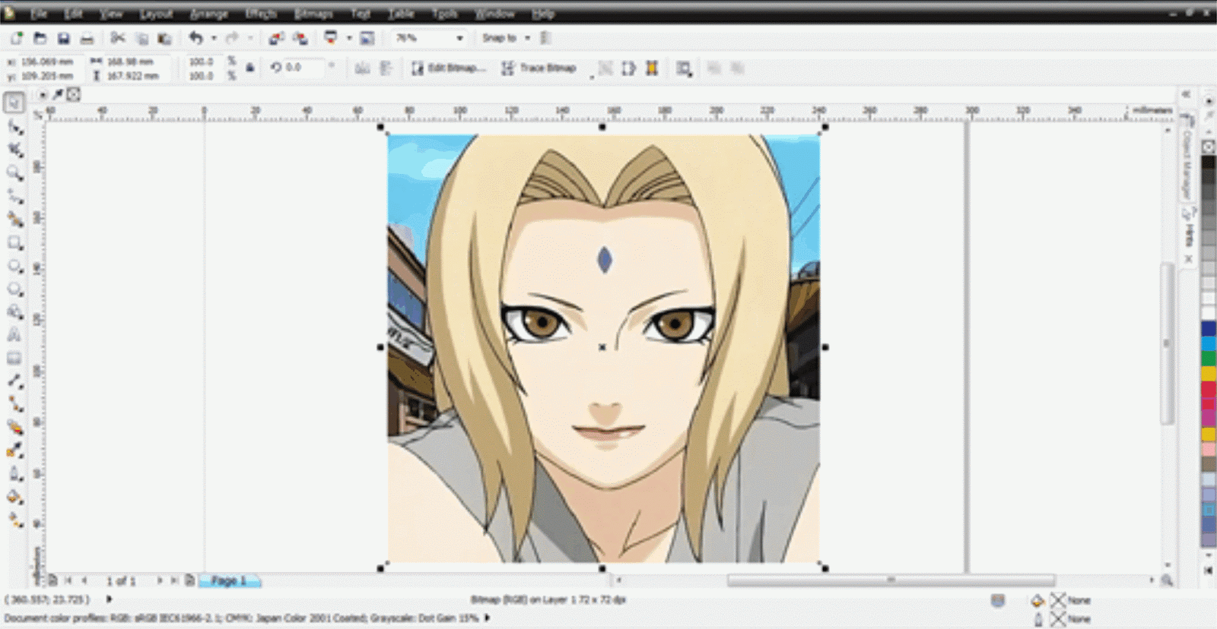
Task: Select the Pick tool in the toolbox
Action: [14, 103]
